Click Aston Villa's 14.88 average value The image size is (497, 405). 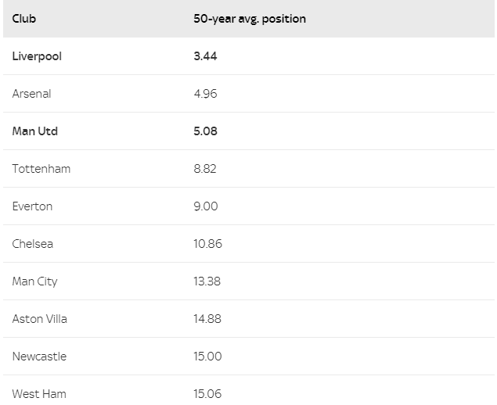click(207, 319)
